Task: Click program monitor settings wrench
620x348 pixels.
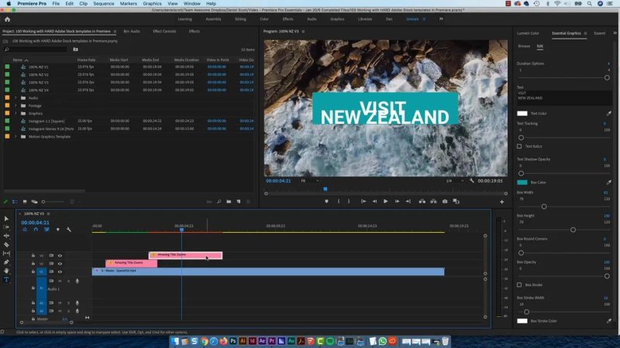Action: pos(472,181)
